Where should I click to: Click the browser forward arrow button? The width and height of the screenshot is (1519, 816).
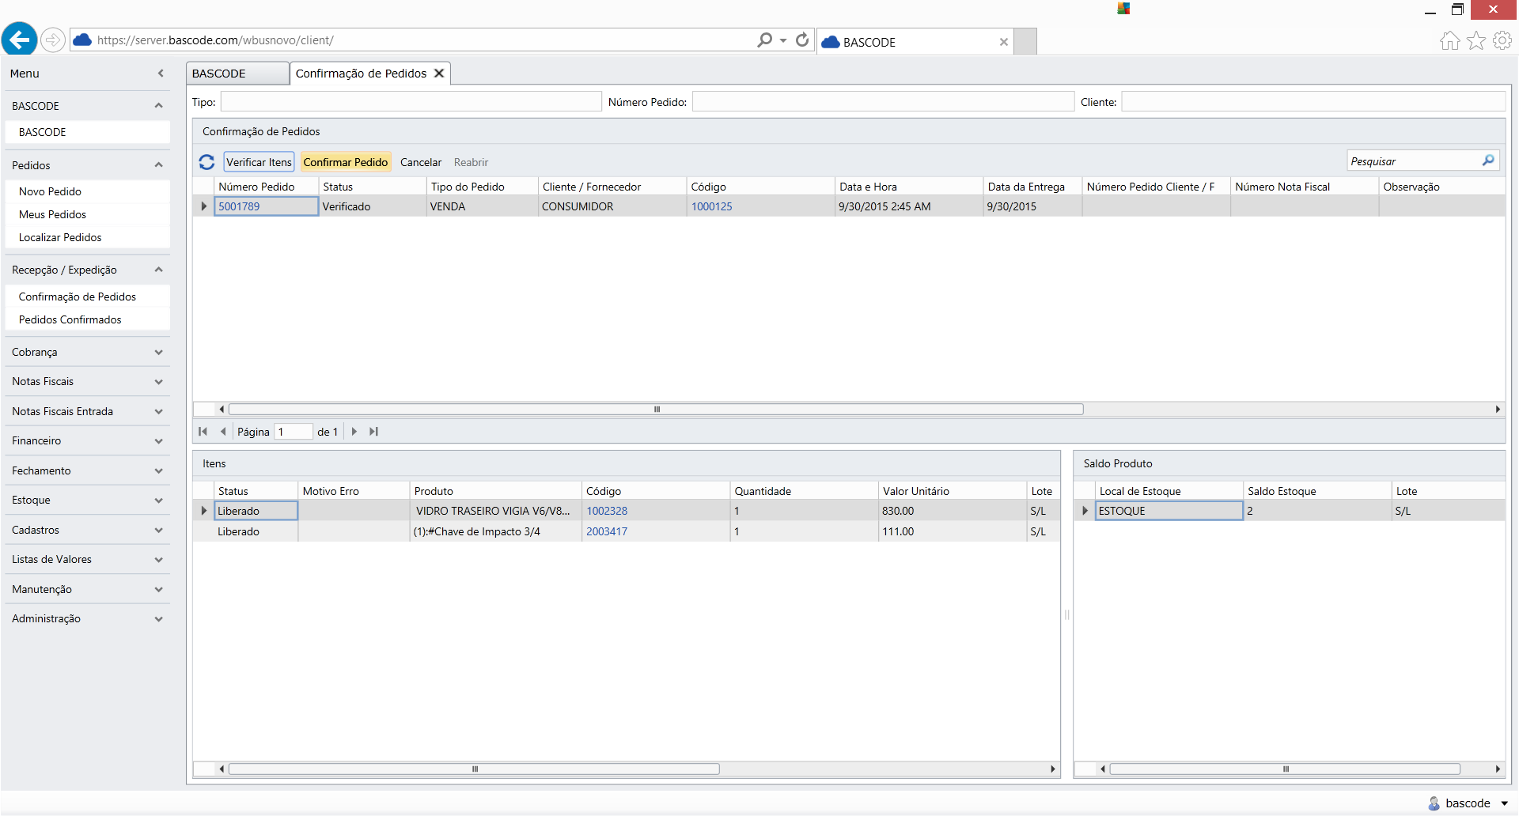coord(52,40)
